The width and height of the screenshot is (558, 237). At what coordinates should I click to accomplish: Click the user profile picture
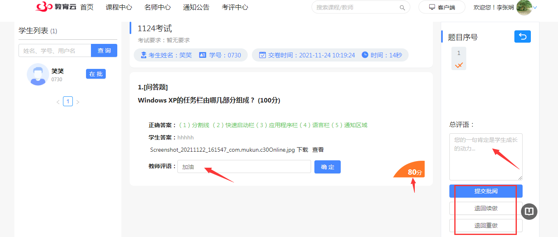pos(524,7)
